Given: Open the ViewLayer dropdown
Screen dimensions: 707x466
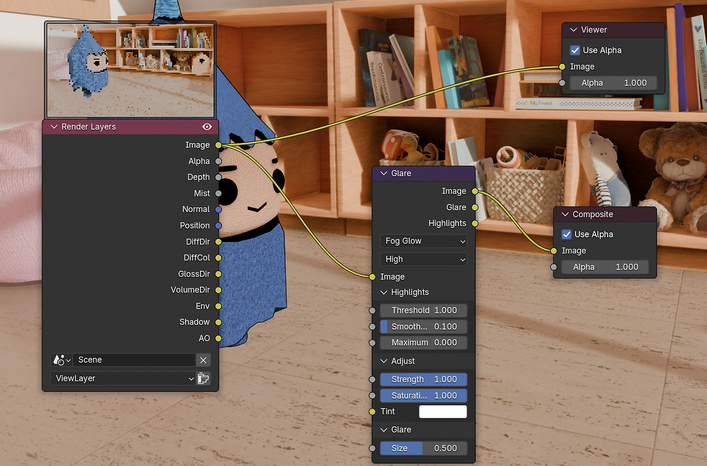Looking at the screenshot, I should click(x=123, y=378).
